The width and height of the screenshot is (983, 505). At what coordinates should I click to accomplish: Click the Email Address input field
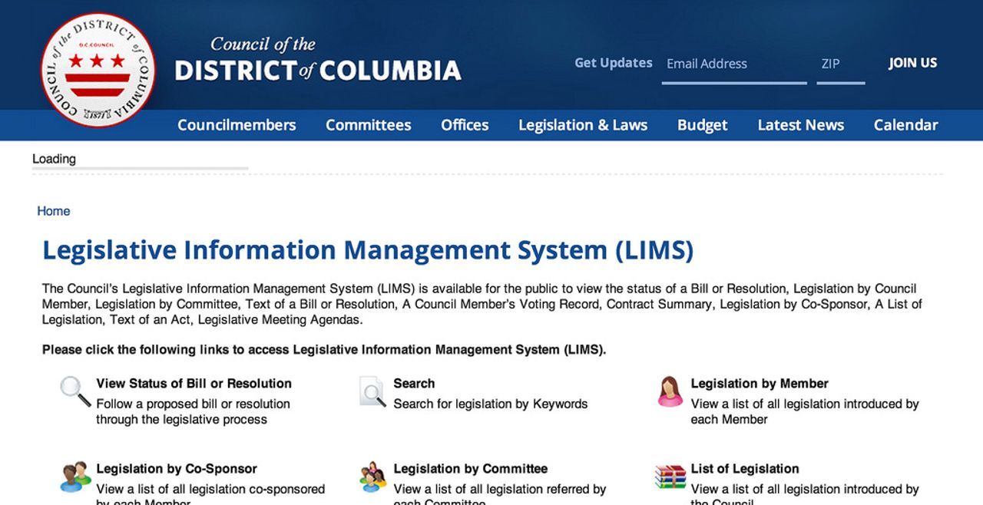pos(733,64)
